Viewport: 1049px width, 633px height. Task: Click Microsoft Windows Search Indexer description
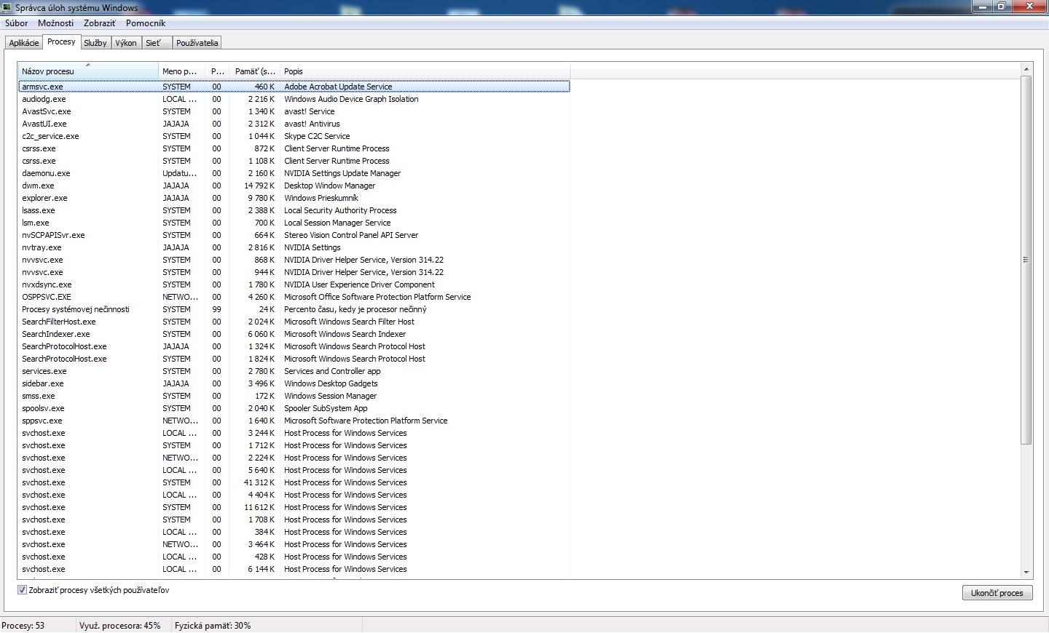[345, 334]
